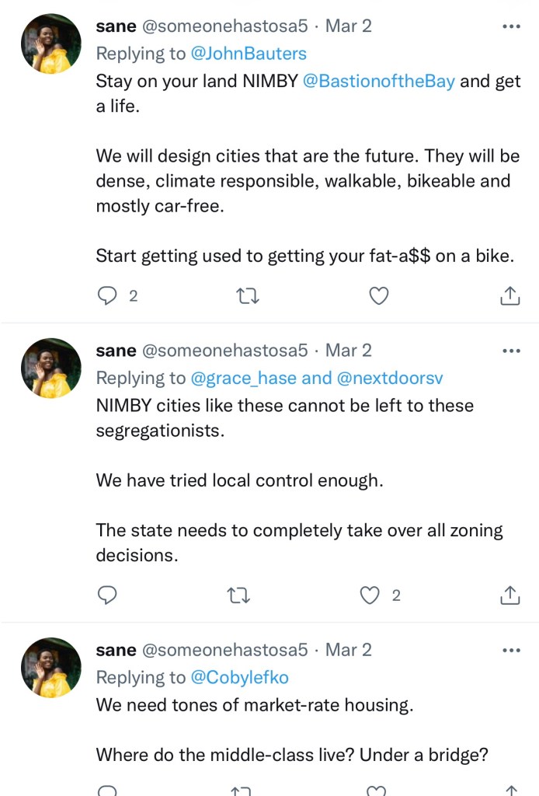Open the avatar on the first tweet
The image size is (539, 796).
point(51,44)
